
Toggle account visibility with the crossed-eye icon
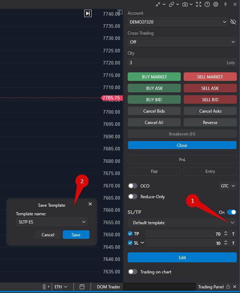pyautogui.click(x=233, y=22)
